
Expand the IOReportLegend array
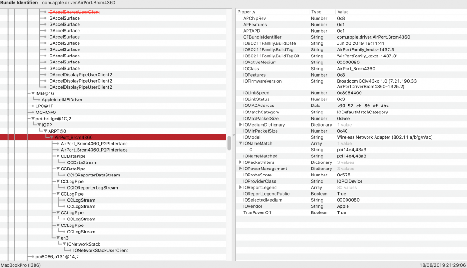pyautogui.click(x=241, y=187)
